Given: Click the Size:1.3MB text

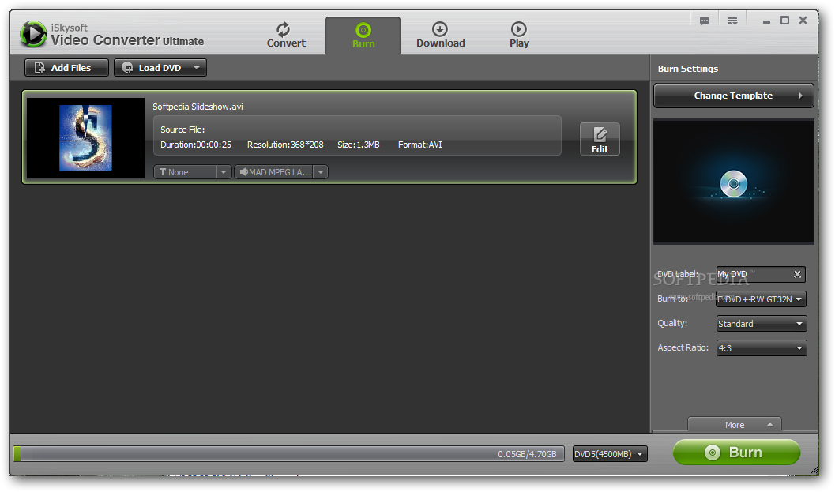Looking at the screenshot, I should tap(359, 145).
